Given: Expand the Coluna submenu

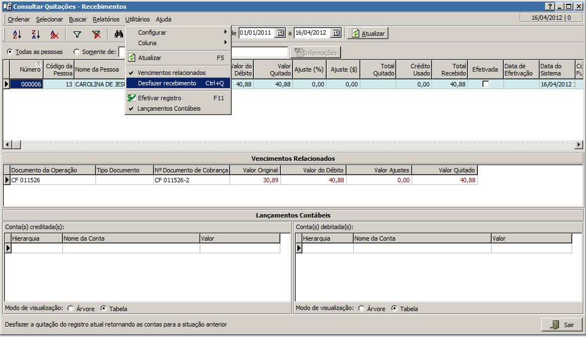Looking at the screenshot, I should click(178, 43).
